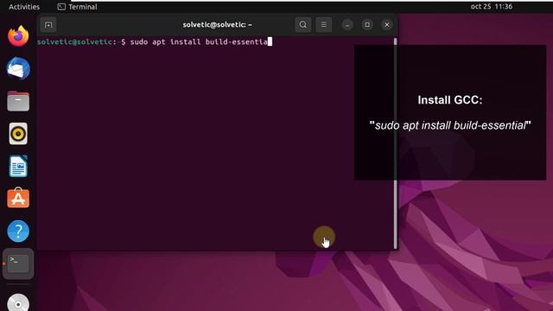Click the terminal search button

pos(303,25)
